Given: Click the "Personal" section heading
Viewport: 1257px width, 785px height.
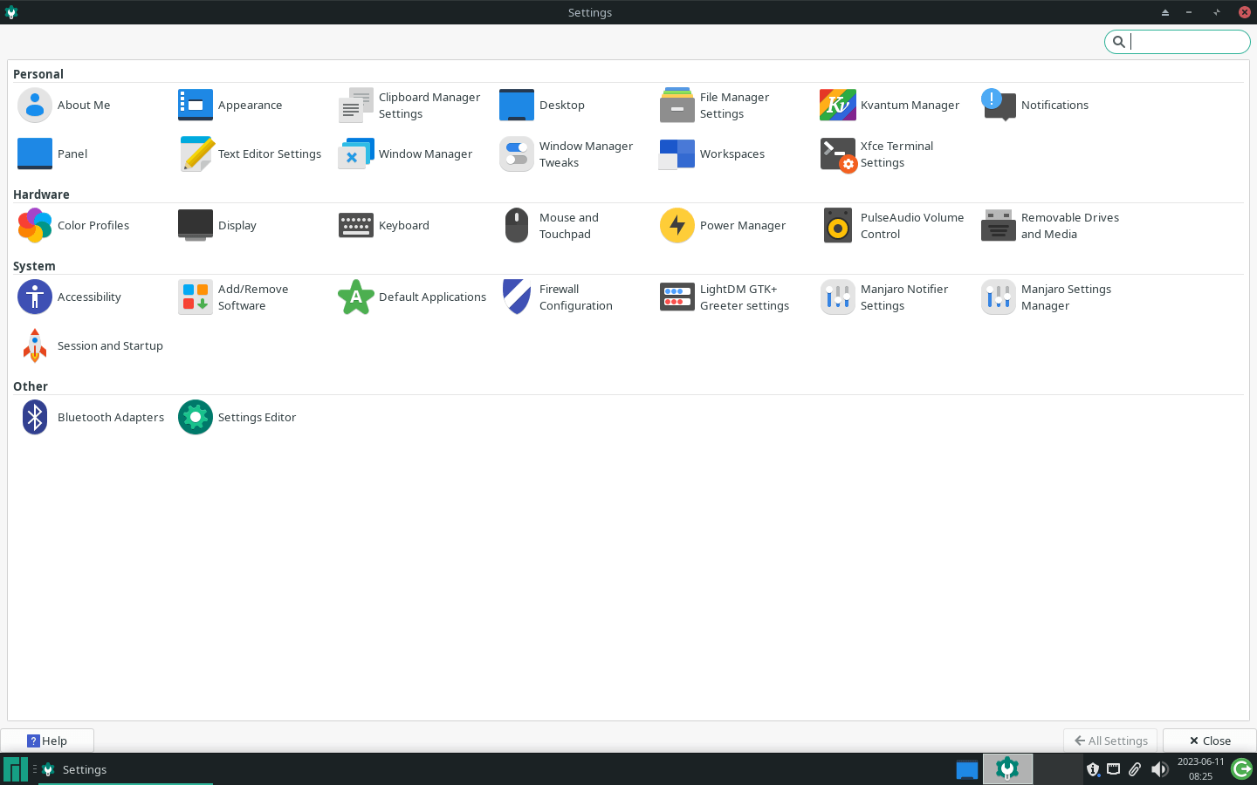Looking at the screenshot, I should click(x=38, y=74).
